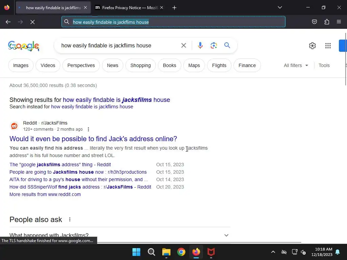The image size is (347, 260).
Task: Click the muted volume tray icon
Action: click(x=303, y=252)
